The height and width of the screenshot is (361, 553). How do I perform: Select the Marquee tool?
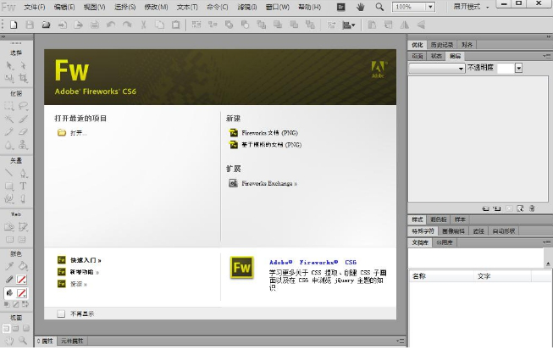click(x=9, y=106)
